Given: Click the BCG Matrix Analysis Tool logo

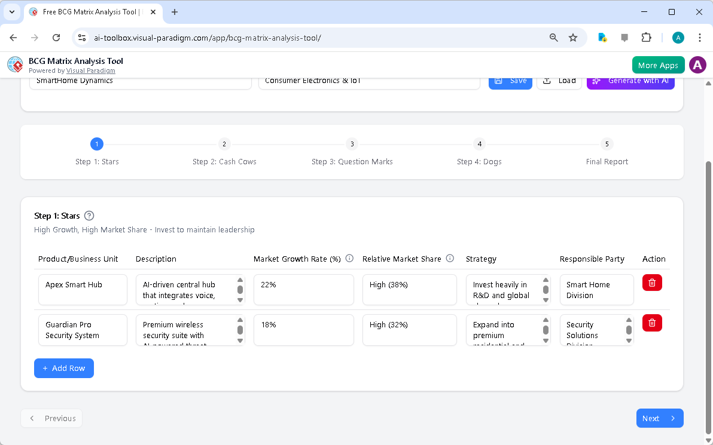Looking at the screenshot, I should [x=15, y=65].
